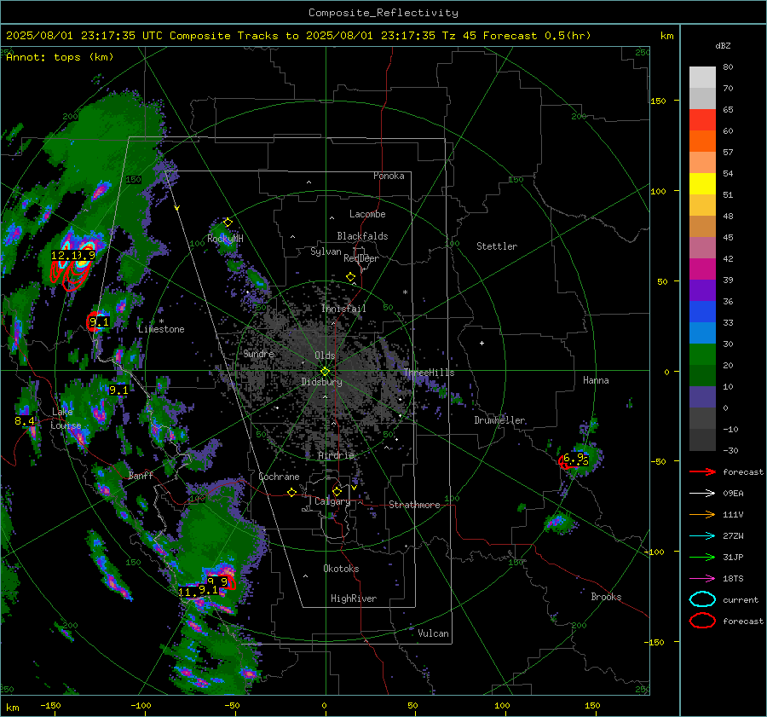Click the Brooks town label

coord(606,597)
